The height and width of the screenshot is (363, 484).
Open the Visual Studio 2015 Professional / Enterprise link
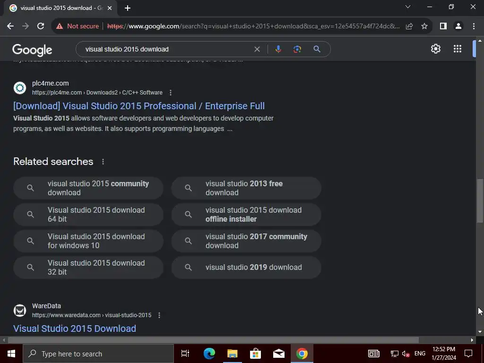pos(139,106)
